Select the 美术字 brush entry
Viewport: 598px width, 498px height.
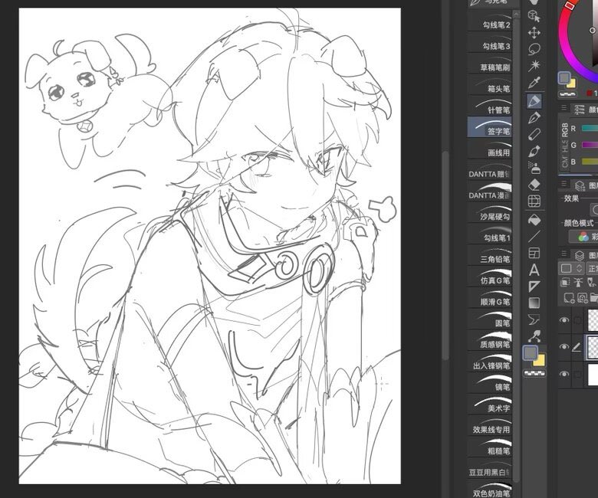coord(490,404)
